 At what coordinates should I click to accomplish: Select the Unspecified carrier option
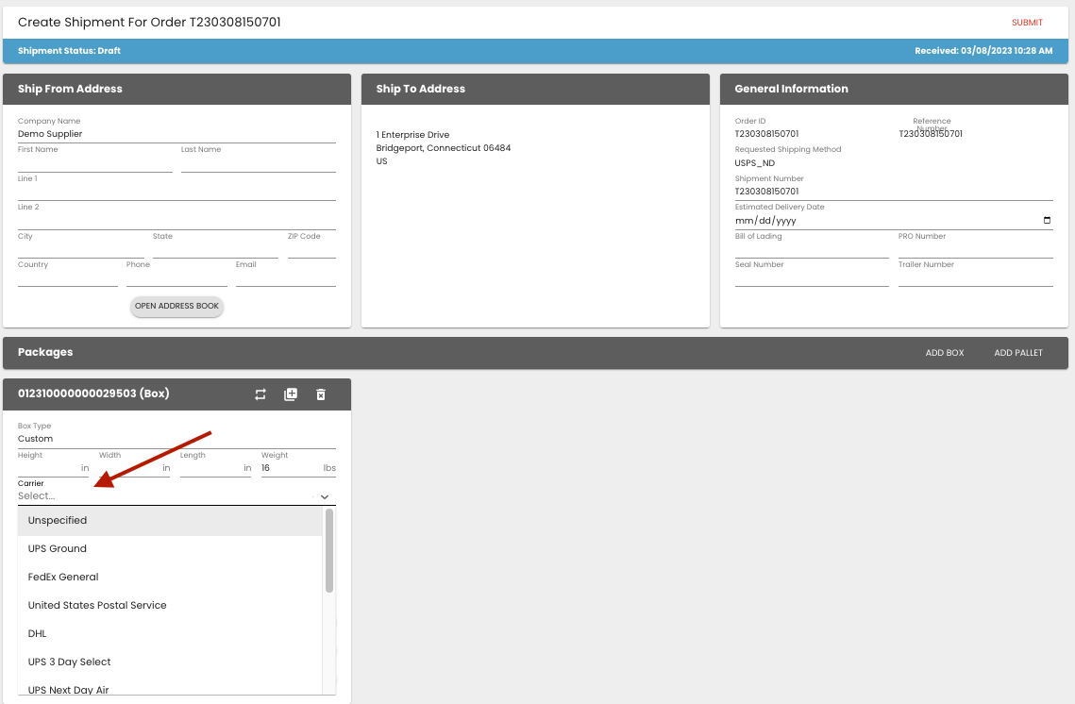point(58,520)
